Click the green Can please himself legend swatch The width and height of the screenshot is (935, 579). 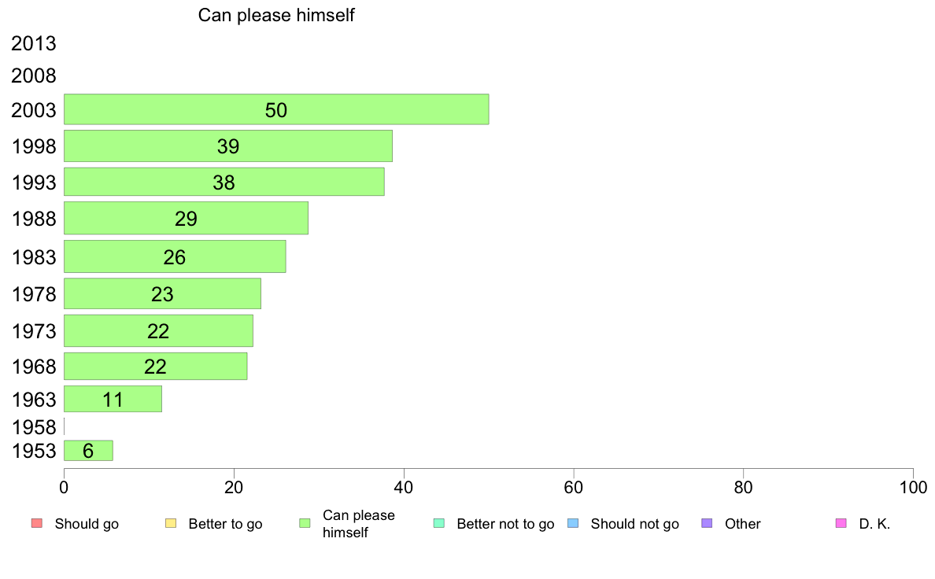[305, 524]
